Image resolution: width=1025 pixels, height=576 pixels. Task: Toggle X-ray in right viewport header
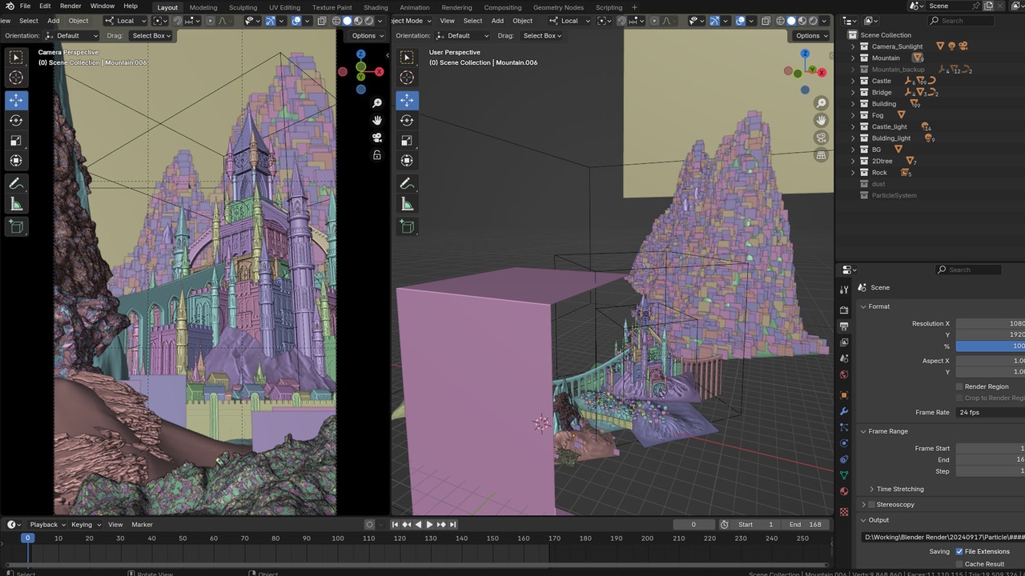768,21
